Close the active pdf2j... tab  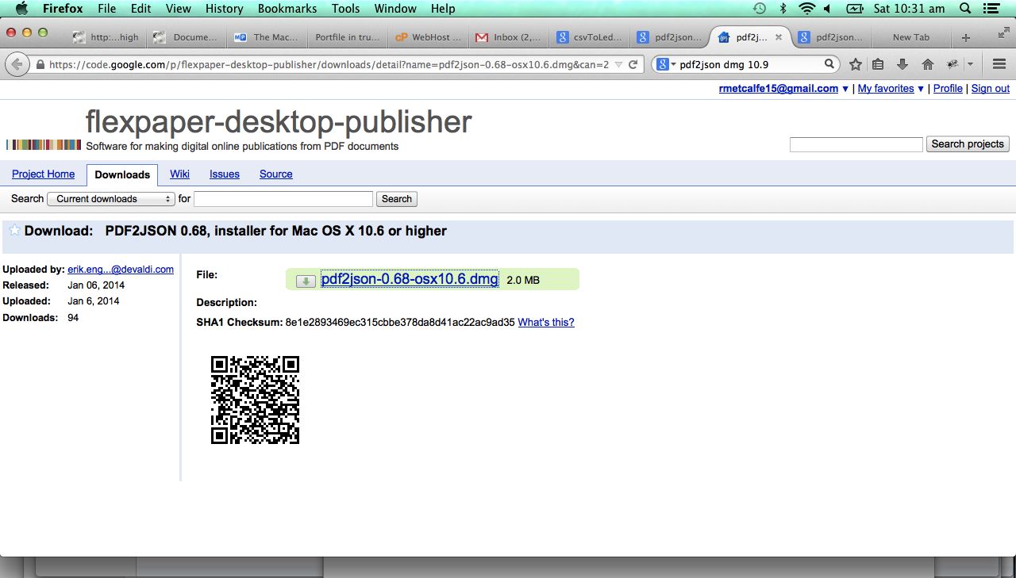pos(779,37)
